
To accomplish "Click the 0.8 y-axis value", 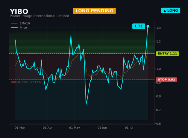I will coord(158,96).
